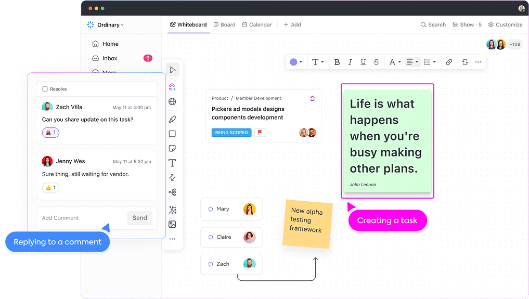Open Inbox in the sidebar
This screenshot has height=299, width=529.
(105, 58)
